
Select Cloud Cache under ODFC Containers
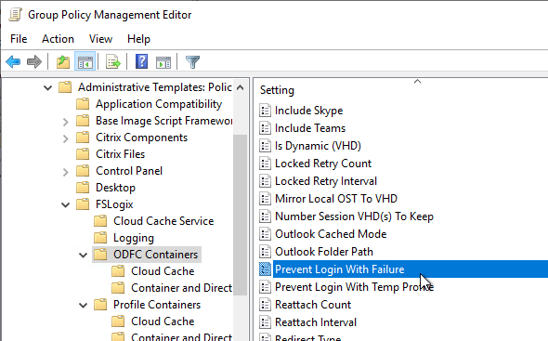point(163,271)
